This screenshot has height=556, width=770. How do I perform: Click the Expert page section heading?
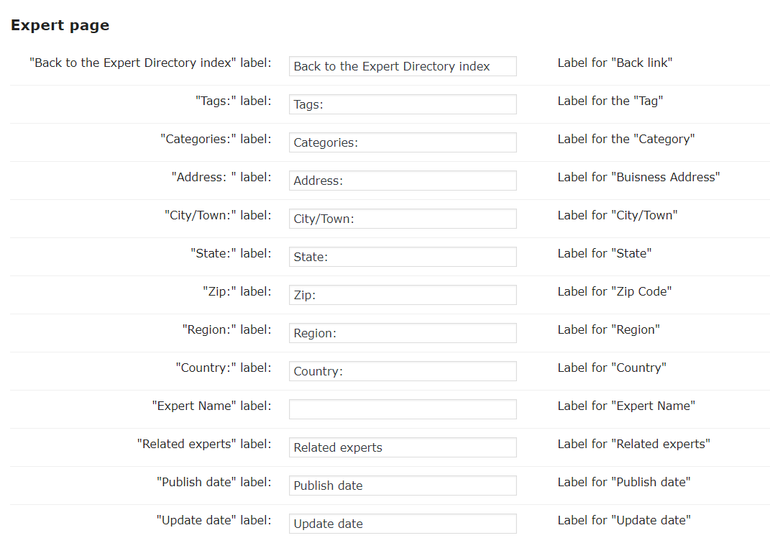pyautogui.click(x=60, y=26)
